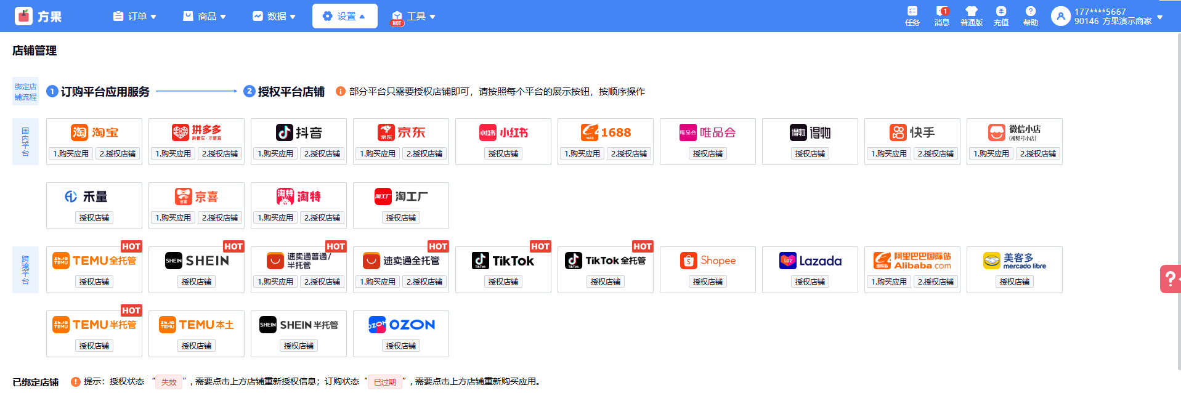Viewport: 1181px width, 393px height.
Task: Click 授权店铺 under 小红书
Action: tap(503, 153)
